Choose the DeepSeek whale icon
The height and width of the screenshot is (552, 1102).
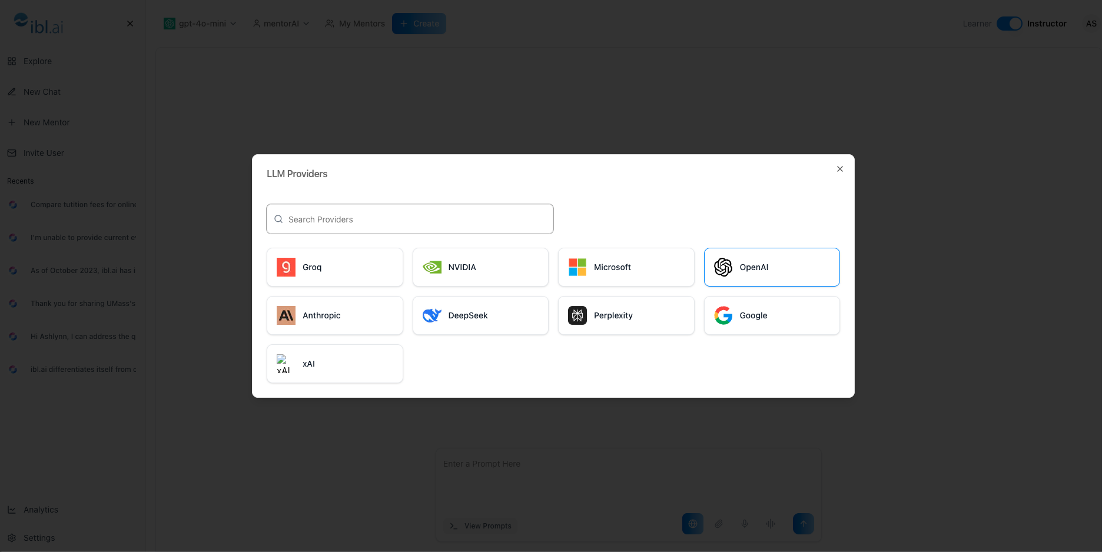pyautogui.click(x=432, y=315)
